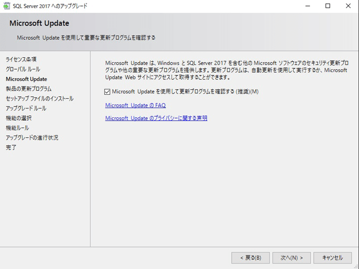Select the アップグレードの進行状況 step in sidebar
Screen dimensions: 359x269
[x=32, y=138]
